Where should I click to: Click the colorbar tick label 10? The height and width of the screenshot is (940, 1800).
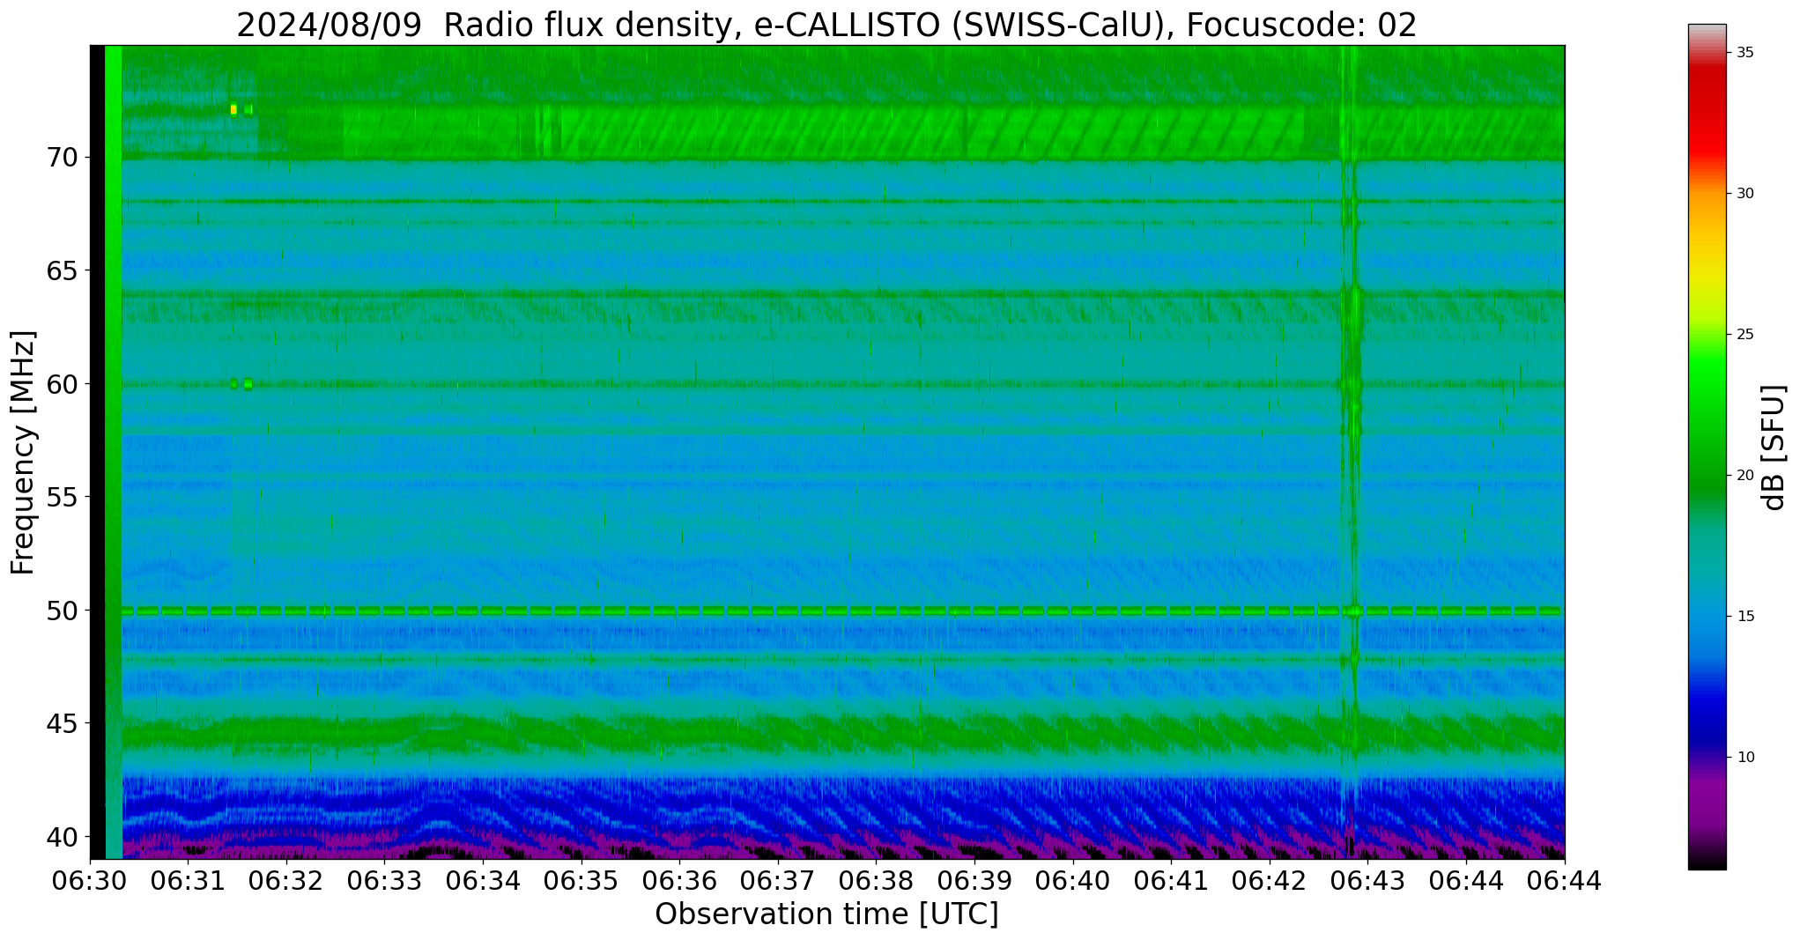[x=1745, y=758]
